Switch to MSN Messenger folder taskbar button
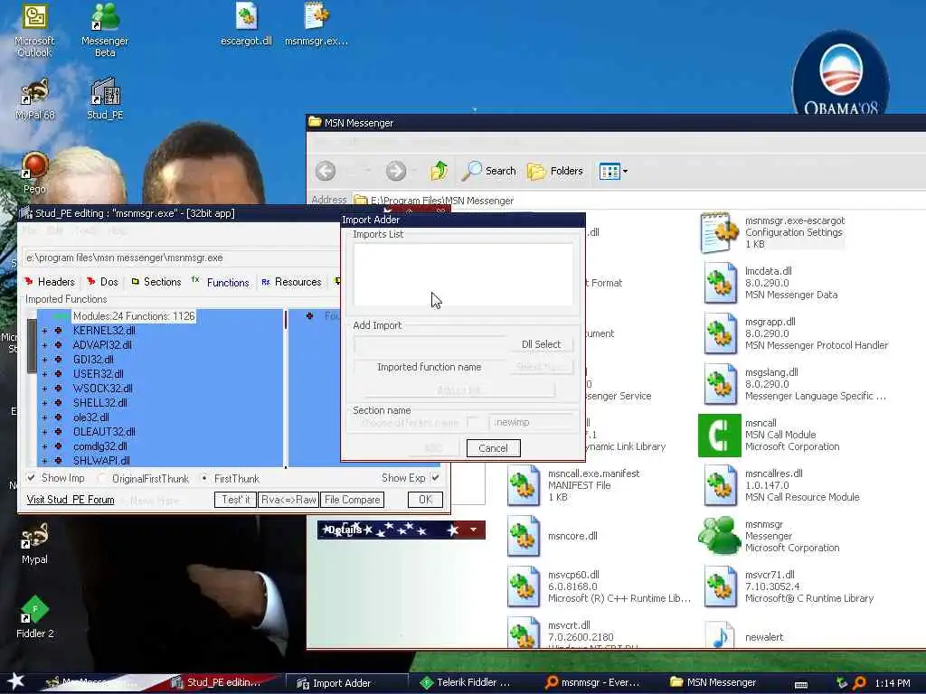 coord(713,683)
